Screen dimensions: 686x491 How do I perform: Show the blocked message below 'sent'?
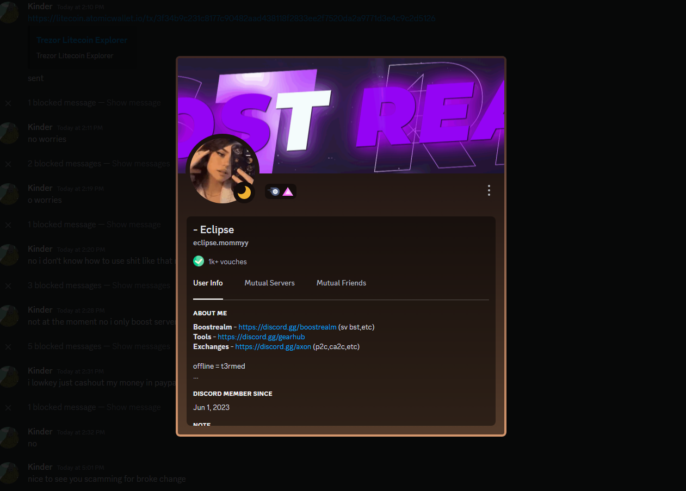point(133,103)
